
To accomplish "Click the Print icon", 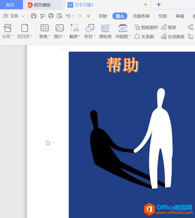I will (51, 16).
